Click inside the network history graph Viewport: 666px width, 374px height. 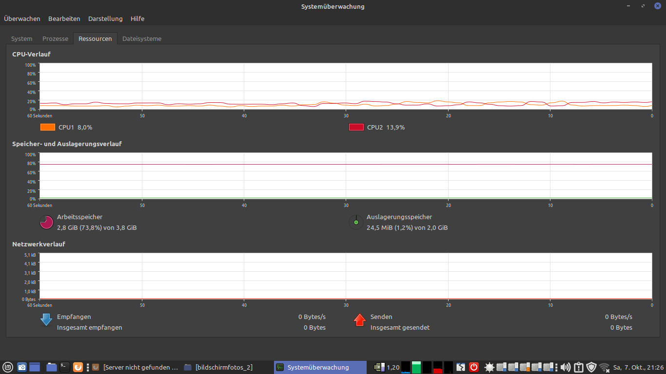coord(346,276)
